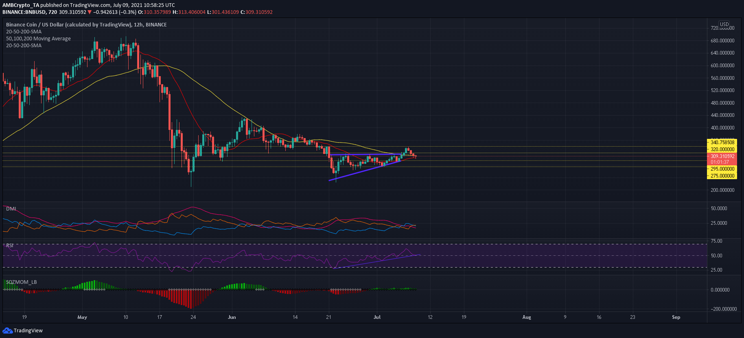Screen dimensions: 744x338
Task: Click the 'Aug' label on time axis
Action: 527,317
